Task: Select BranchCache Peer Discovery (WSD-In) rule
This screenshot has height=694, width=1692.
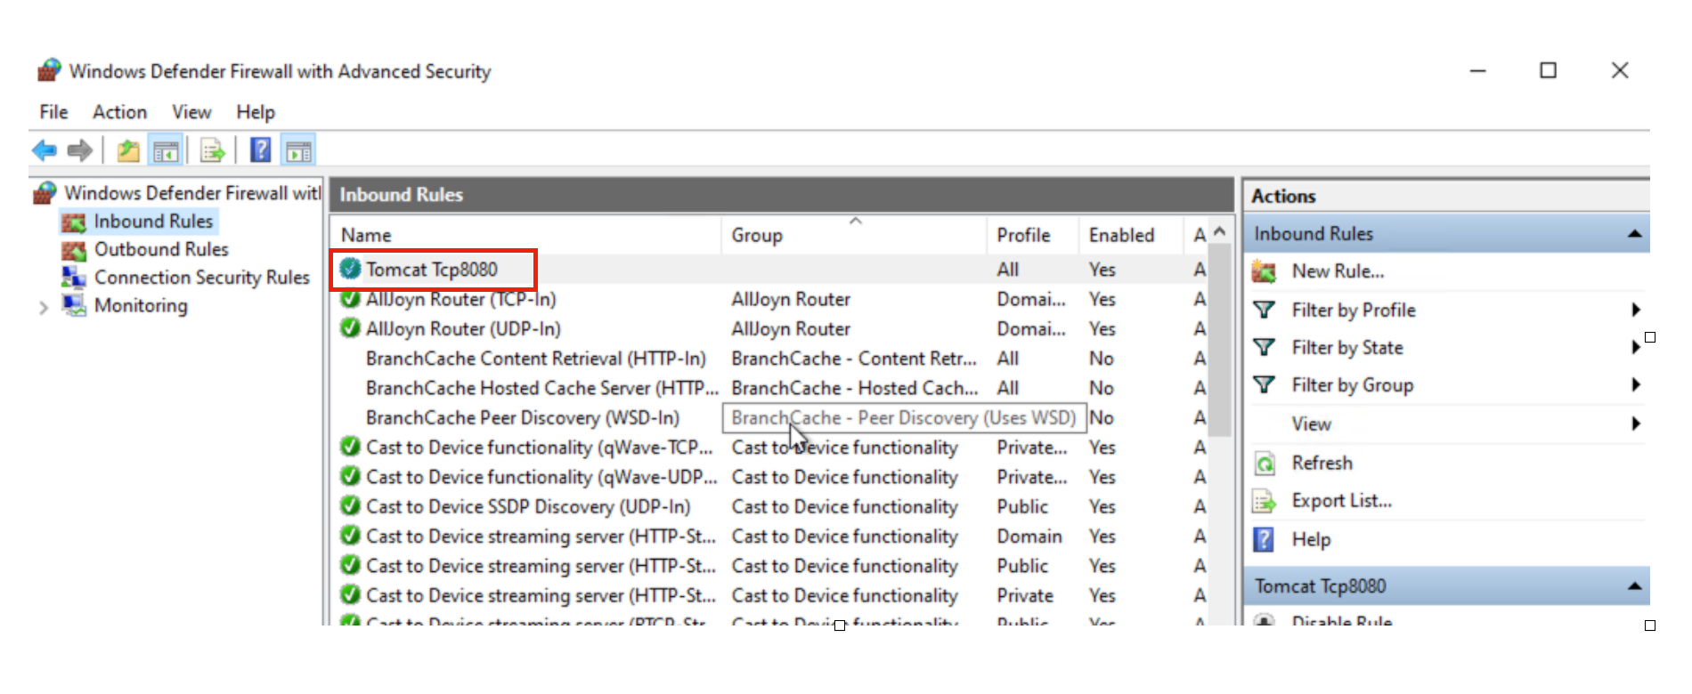Action: click(x=522, y=417)
